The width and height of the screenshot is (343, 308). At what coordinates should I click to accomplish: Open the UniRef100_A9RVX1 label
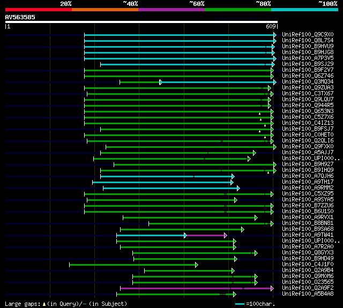click(x=308, y=217)
